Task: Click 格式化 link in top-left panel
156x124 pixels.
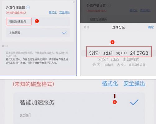Action: (53, 12)
